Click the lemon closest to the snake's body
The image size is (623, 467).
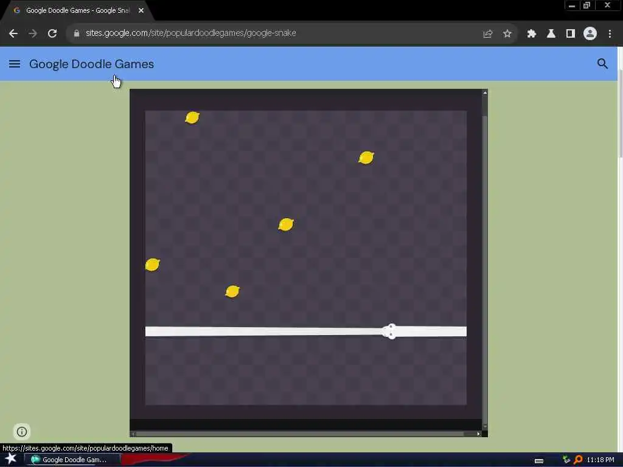click(232, 291)
